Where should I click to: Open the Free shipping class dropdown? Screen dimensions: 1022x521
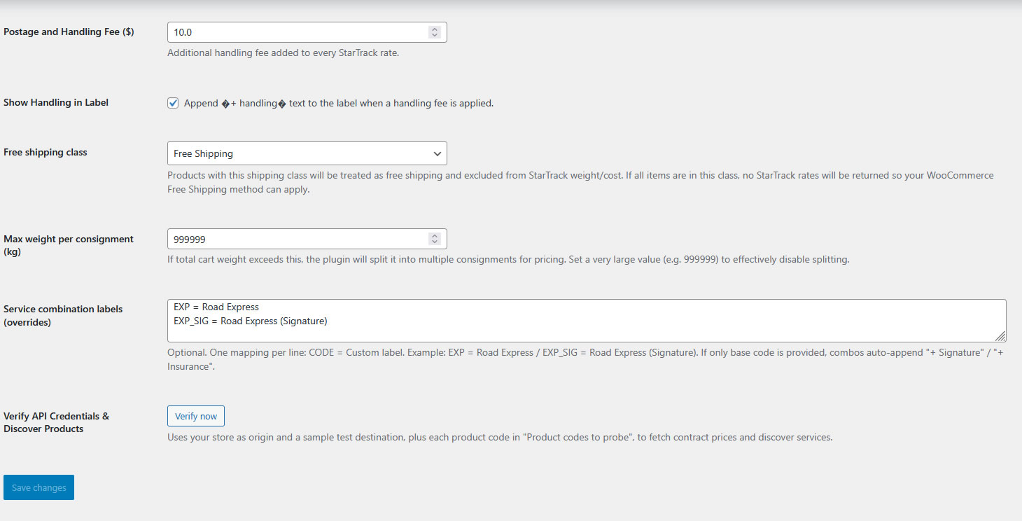pos(307,153)
